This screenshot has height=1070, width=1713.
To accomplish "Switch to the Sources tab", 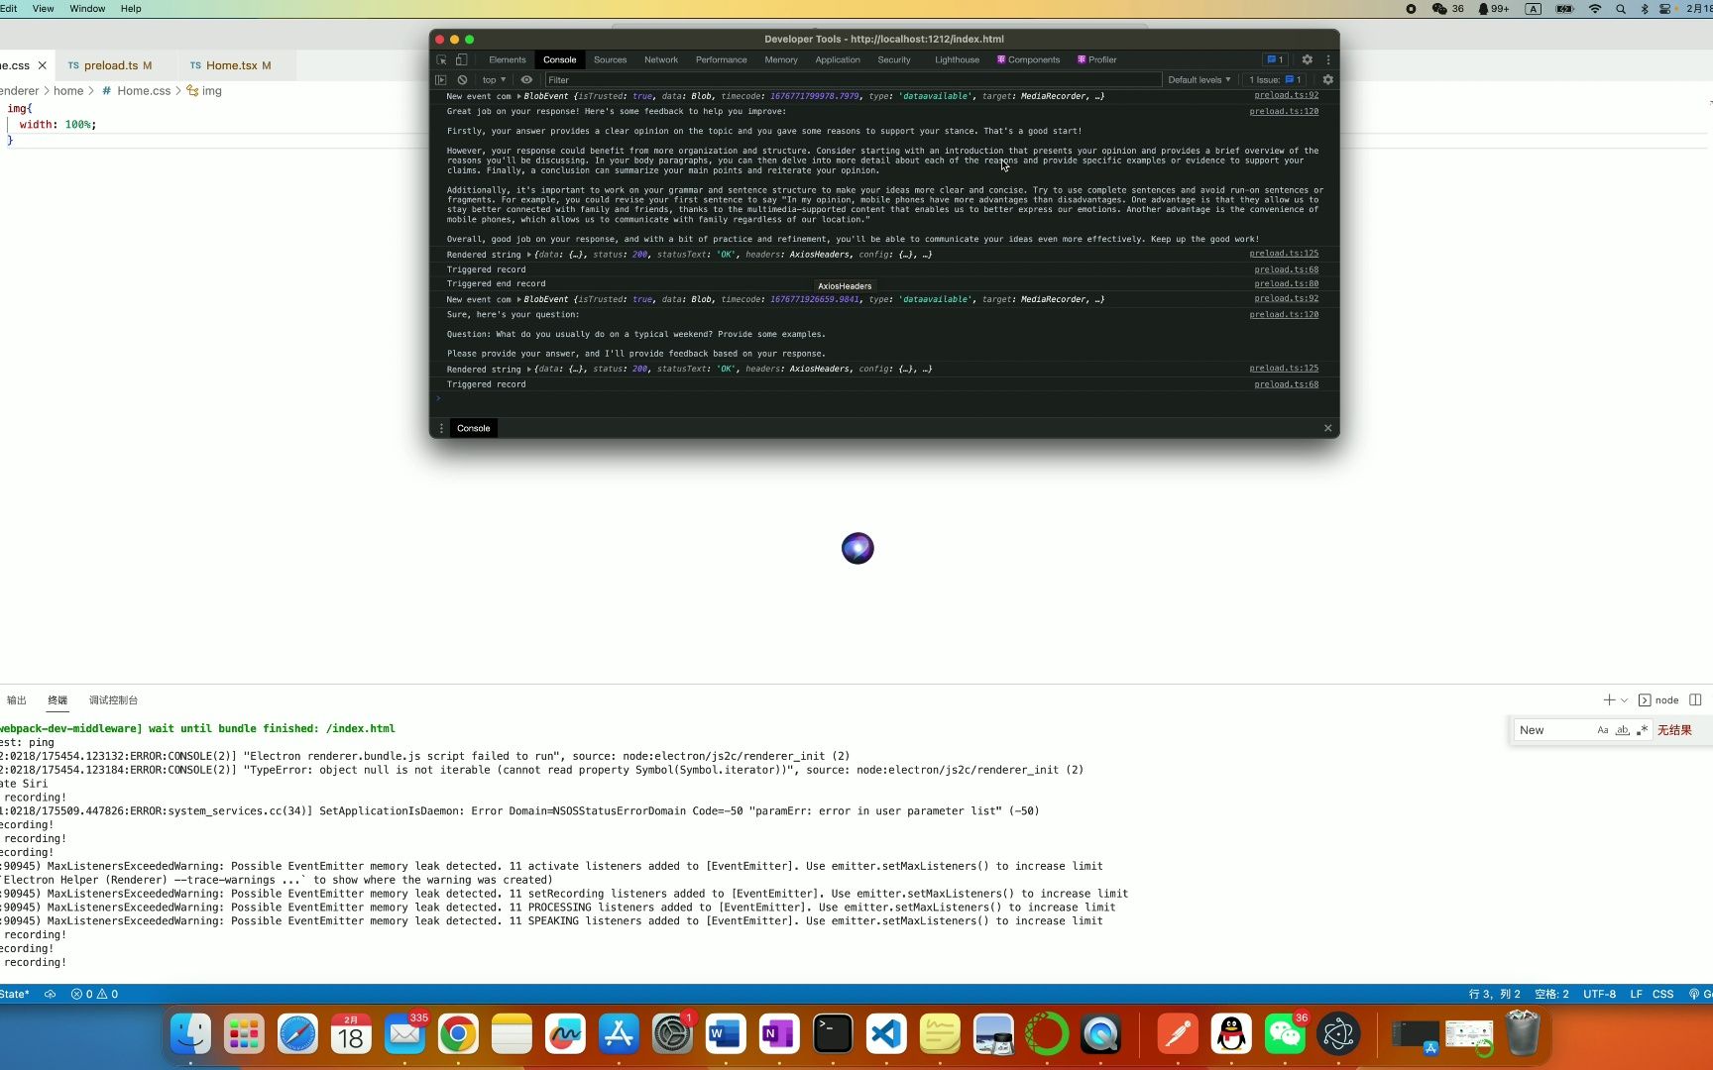I will tap(610, 59).
